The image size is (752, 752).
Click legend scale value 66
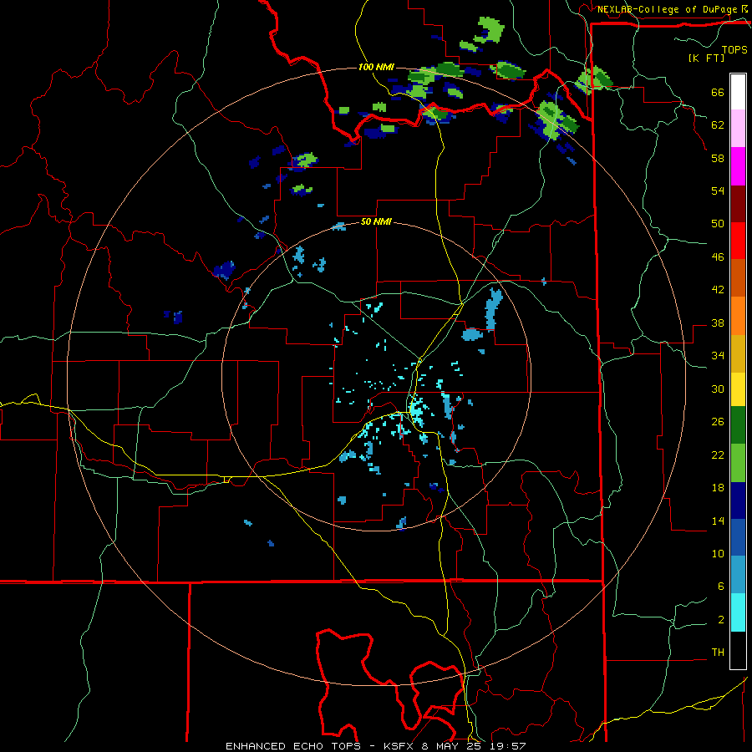(x=718, y=93)
